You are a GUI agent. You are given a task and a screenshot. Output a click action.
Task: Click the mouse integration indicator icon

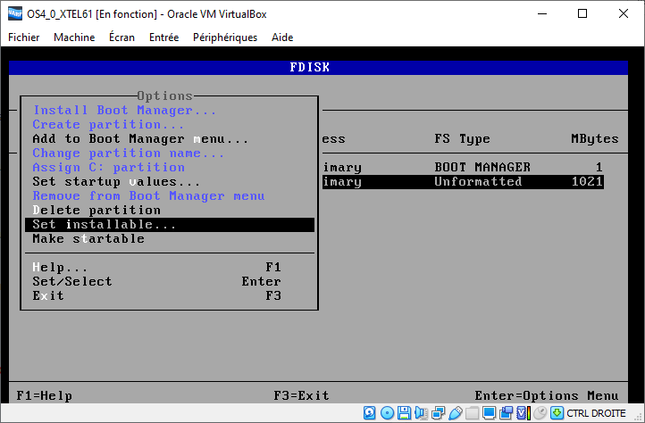(x=540, y=413)
